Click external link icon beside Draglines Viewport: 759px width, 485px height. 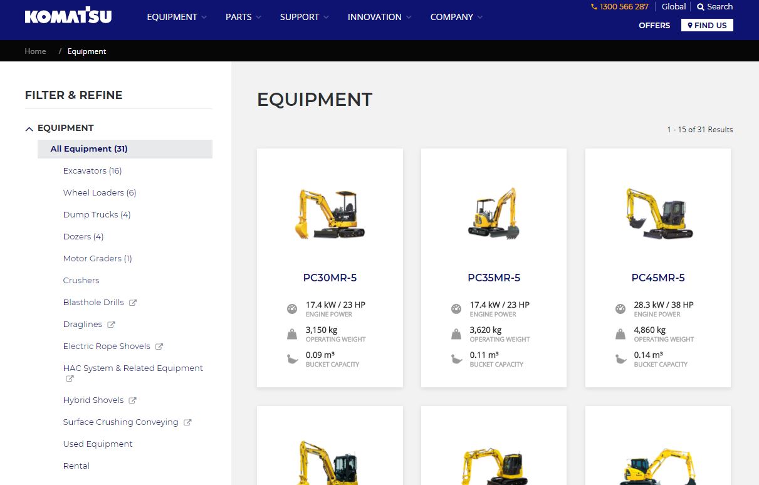tap(112, 325)
